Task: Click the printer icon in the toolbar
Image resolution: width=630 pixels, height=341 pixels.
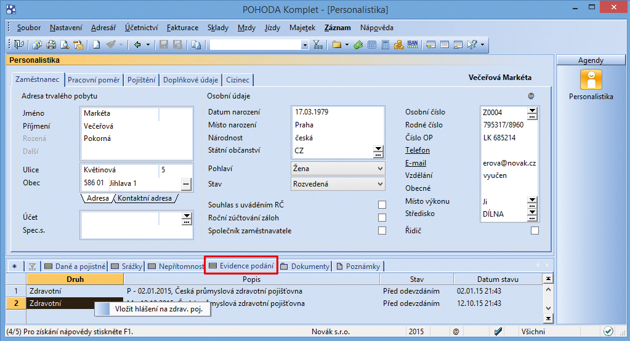Action: [x=51, y=44]
